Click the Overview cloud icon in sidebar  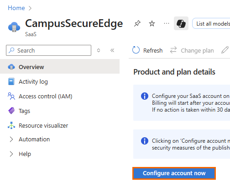coord(11,67)
